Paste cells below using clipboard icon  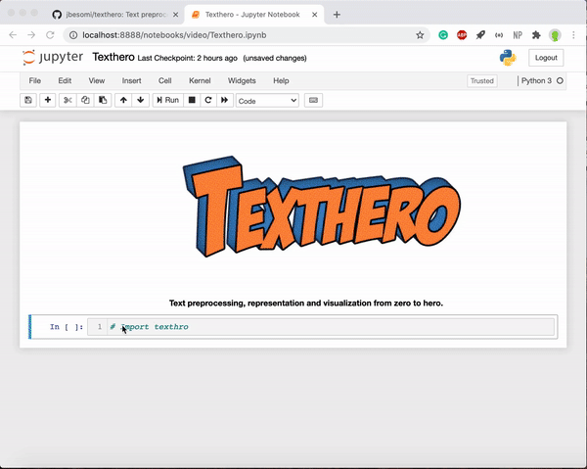point(102,100)
